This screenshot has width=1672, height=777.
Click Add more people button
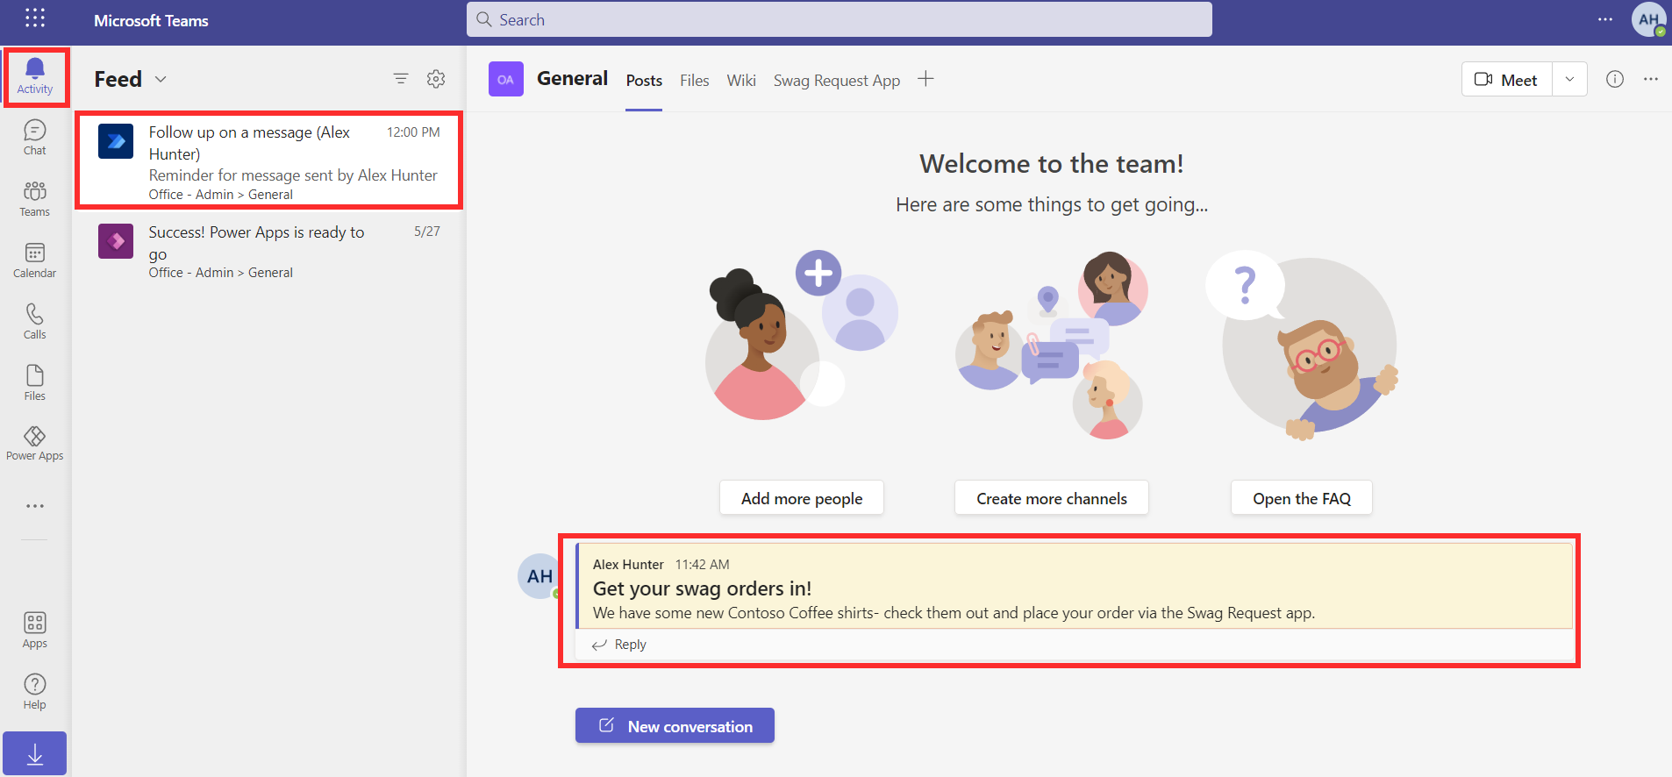(802, 498)
